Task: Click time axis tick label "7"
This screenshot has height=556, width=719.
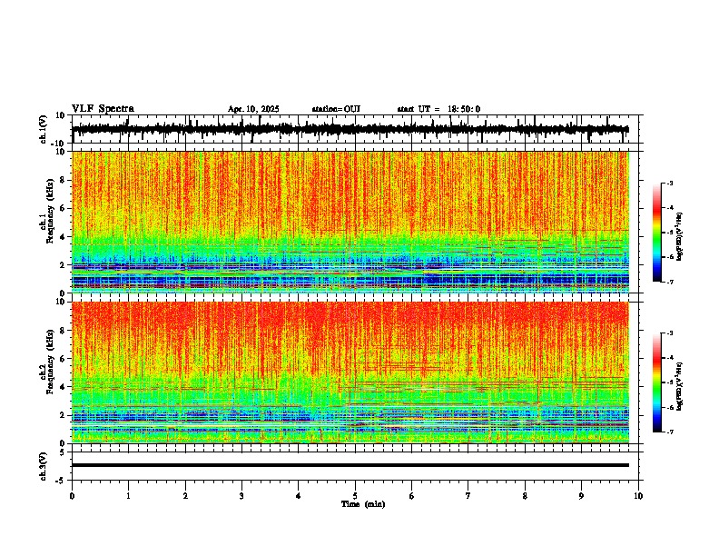Action: click(468, 496)
